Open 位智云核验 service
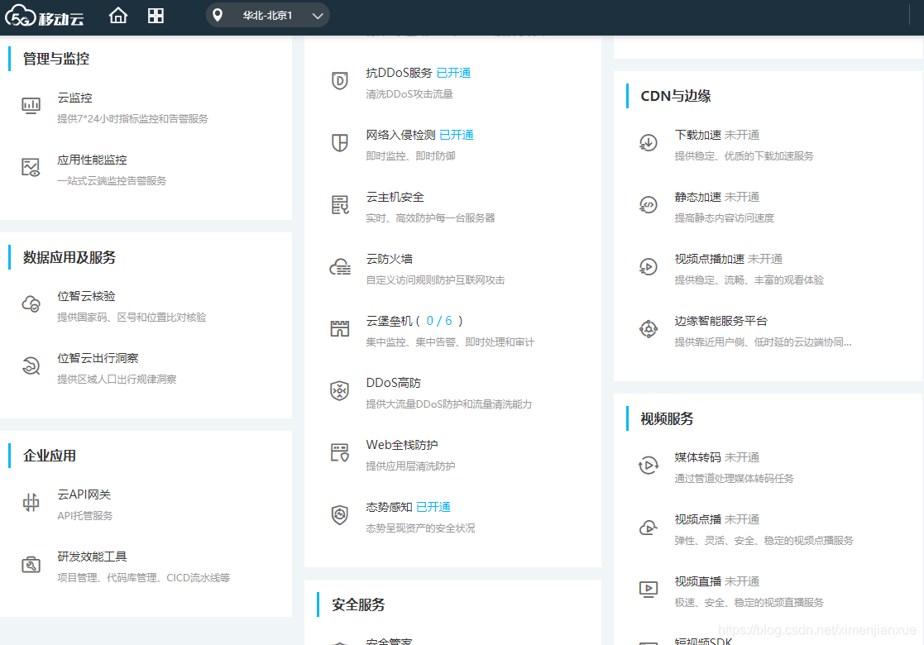The width and height of the screenshot is (924, 645). tap(86, 296)
